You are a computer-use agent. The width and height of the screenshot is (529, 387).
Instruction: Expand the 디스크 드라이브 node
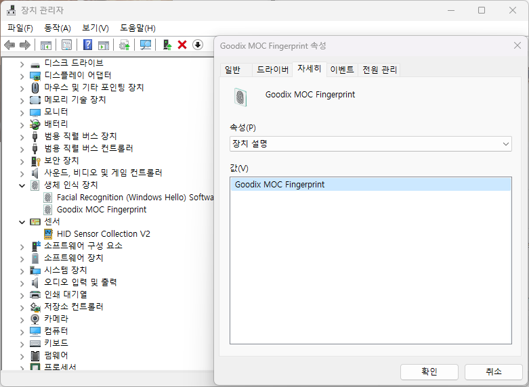click(22, 64)
